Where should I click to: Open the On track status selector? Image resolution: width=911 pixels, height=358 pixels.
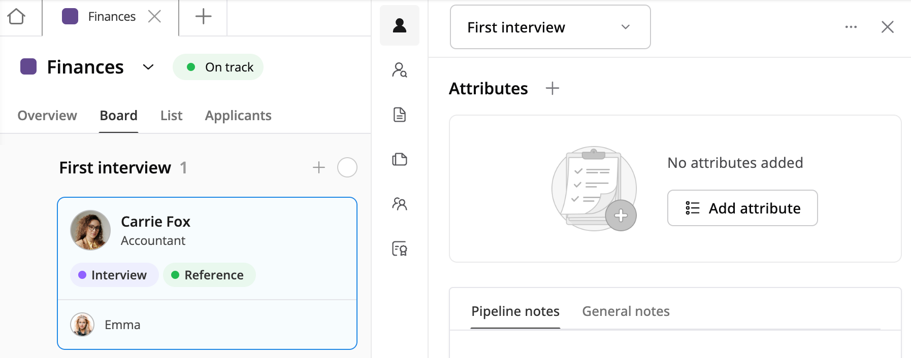point(218,67)
